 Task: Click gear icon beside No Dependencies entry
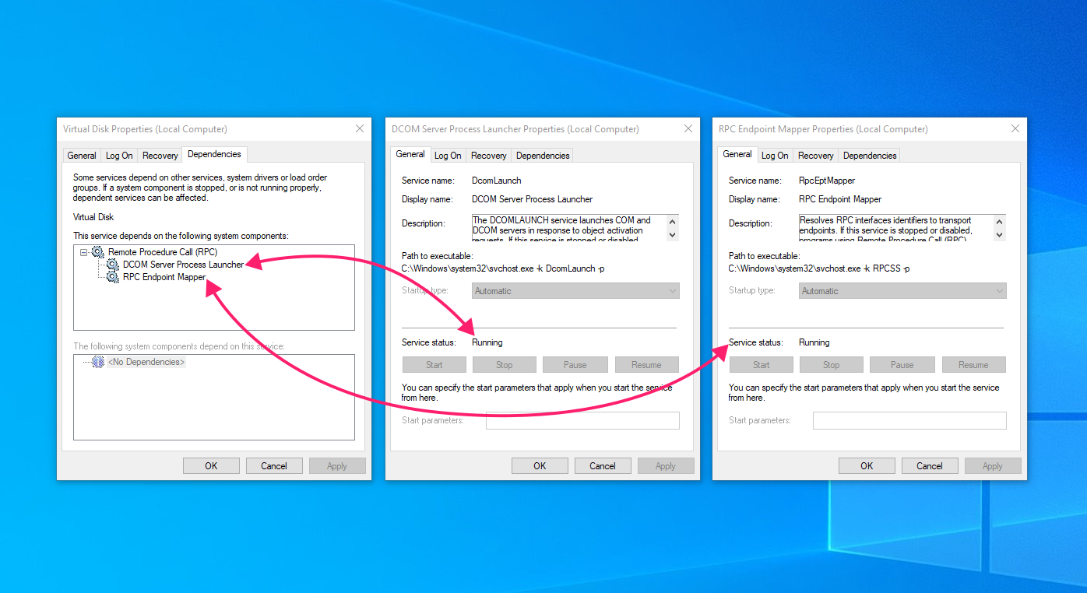[x=97, y=362]
